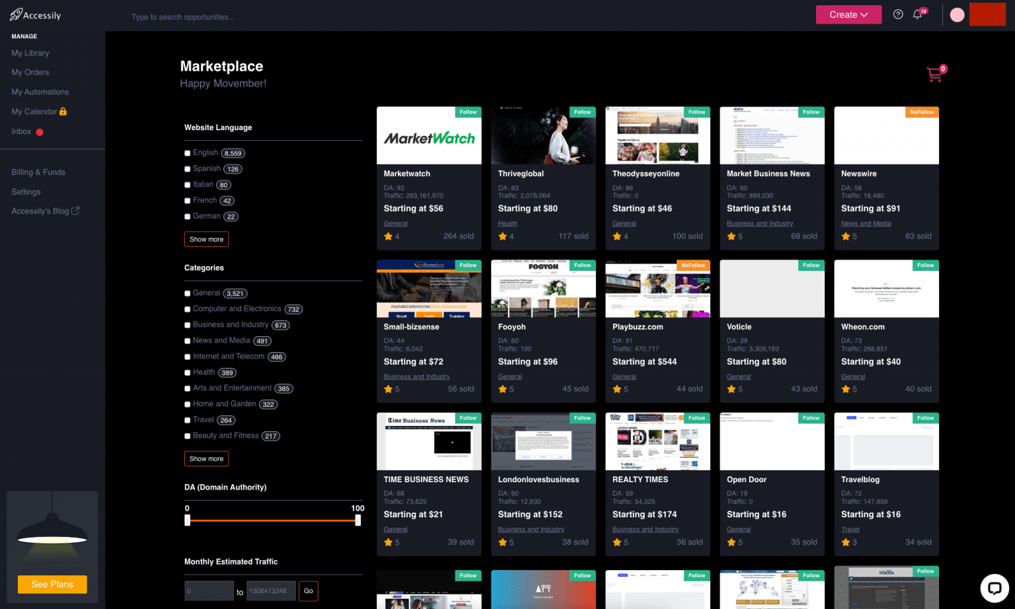
Task: Click the lock icon beside My Calendar
Action: pos(63,112)
